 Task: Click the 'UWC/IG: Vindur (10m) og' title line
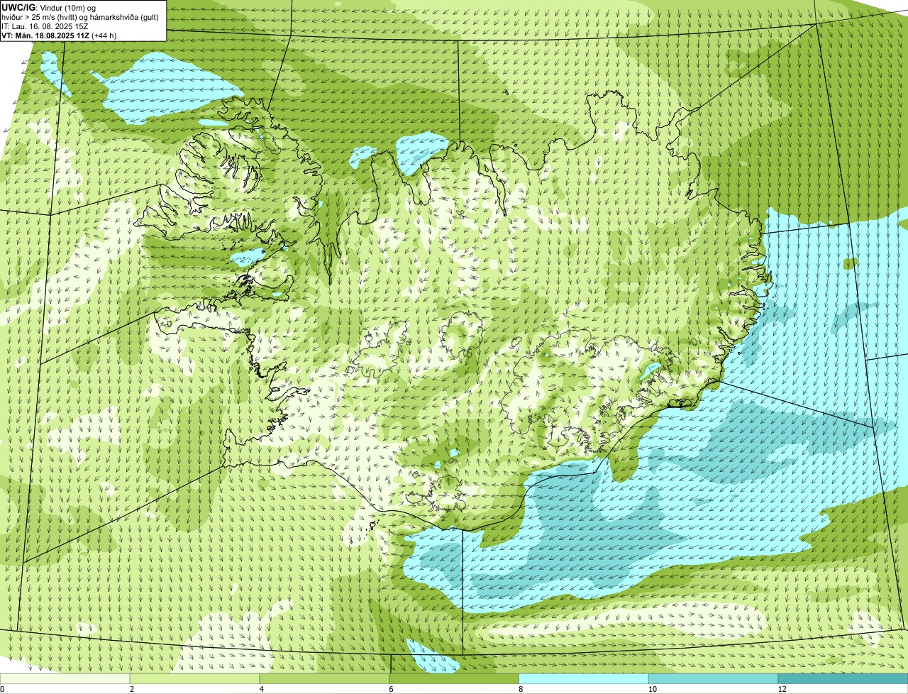tap(49, 7)
